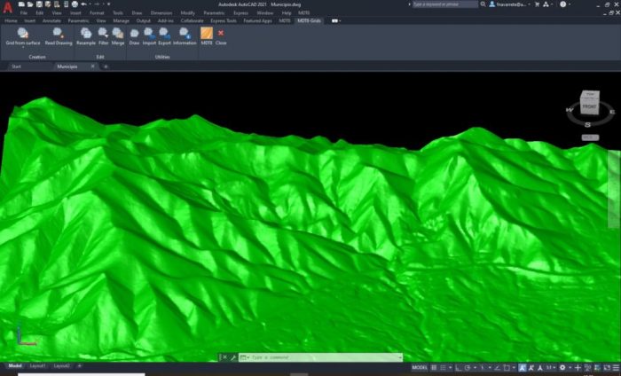Select the Merge grids tool
This screenshot has height=376, width=621.
(118, 36)
